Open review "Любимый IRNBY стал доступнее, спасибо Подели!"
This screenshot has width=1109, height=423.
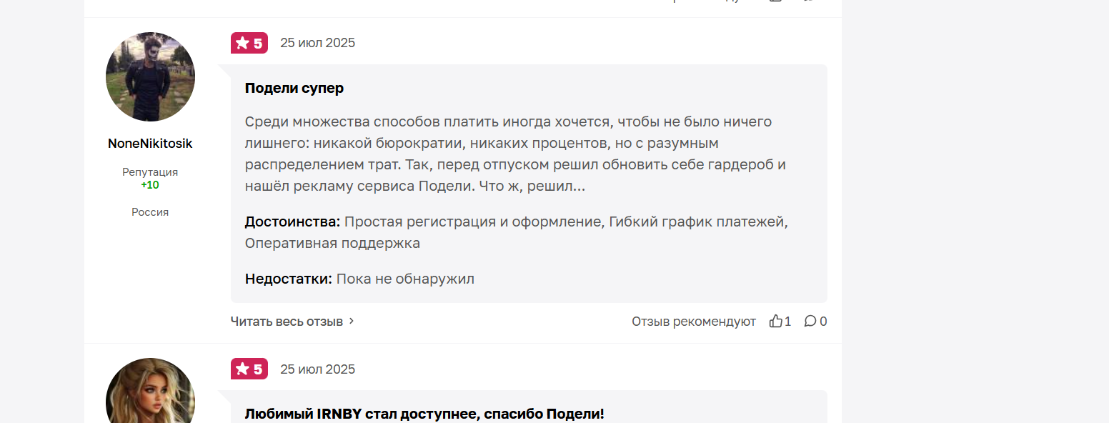pyautogui.click(x=424, y=414)
